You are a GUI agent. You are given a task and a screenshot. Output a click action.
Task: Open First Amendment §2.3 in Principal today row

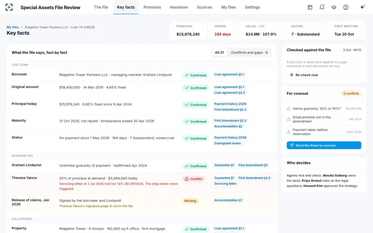point(230,110)
